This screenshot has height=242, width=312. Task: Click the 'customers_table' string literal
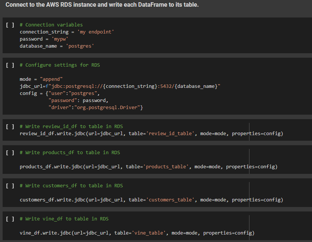point(171,200)
